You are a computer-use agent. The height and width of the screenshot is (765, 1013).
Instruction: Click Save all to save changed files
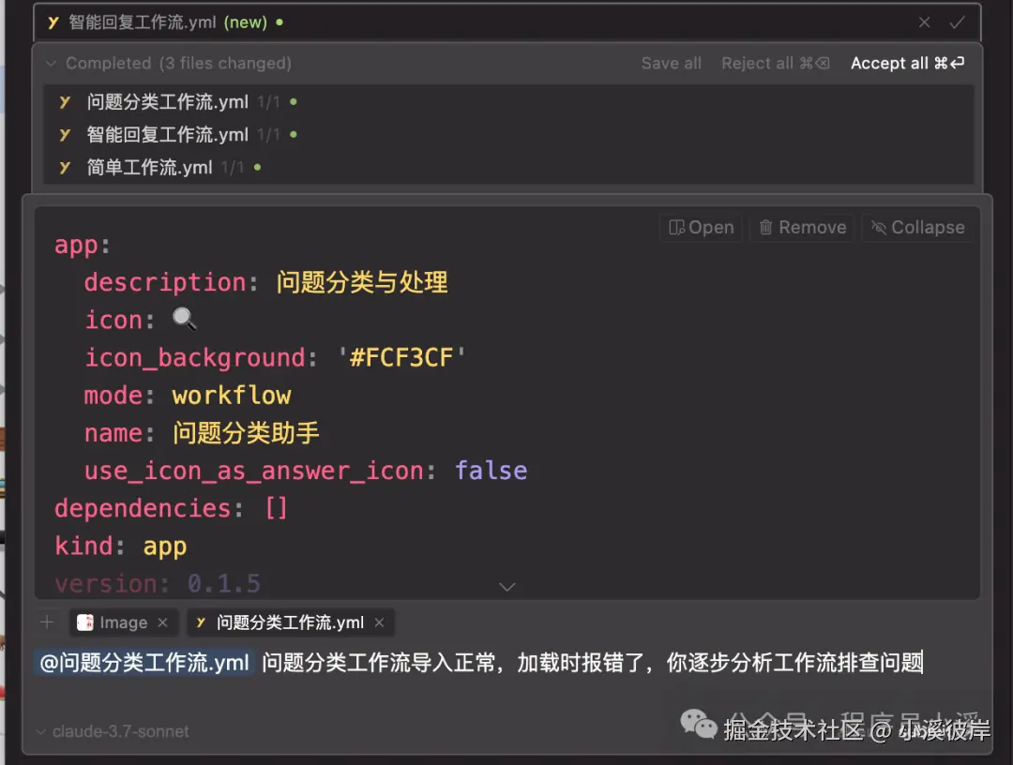coord(671,63)
